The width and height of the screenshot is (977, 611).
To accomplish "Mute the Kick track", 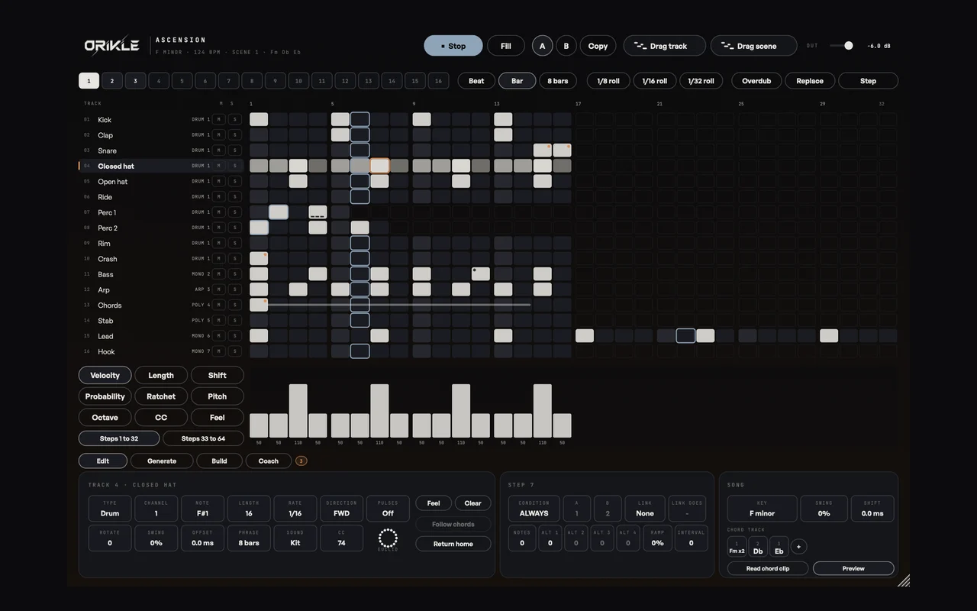I will click(219, 119).
